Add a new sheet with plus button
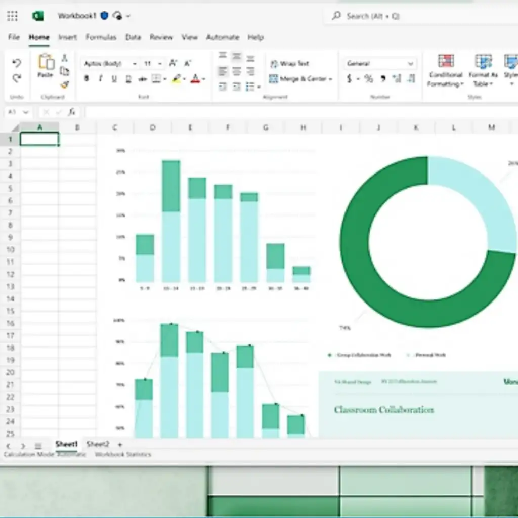The height and width of the screenshot is (518, 518). tap(120, 445)
